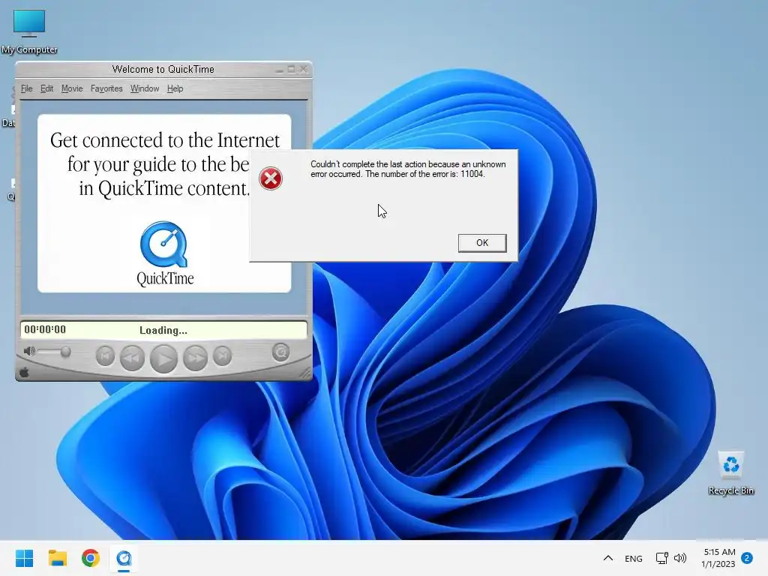Image resolution: width=768 pixels, height=576 pixels.
Task: Open the Windows Start menu
Action: 25,558
